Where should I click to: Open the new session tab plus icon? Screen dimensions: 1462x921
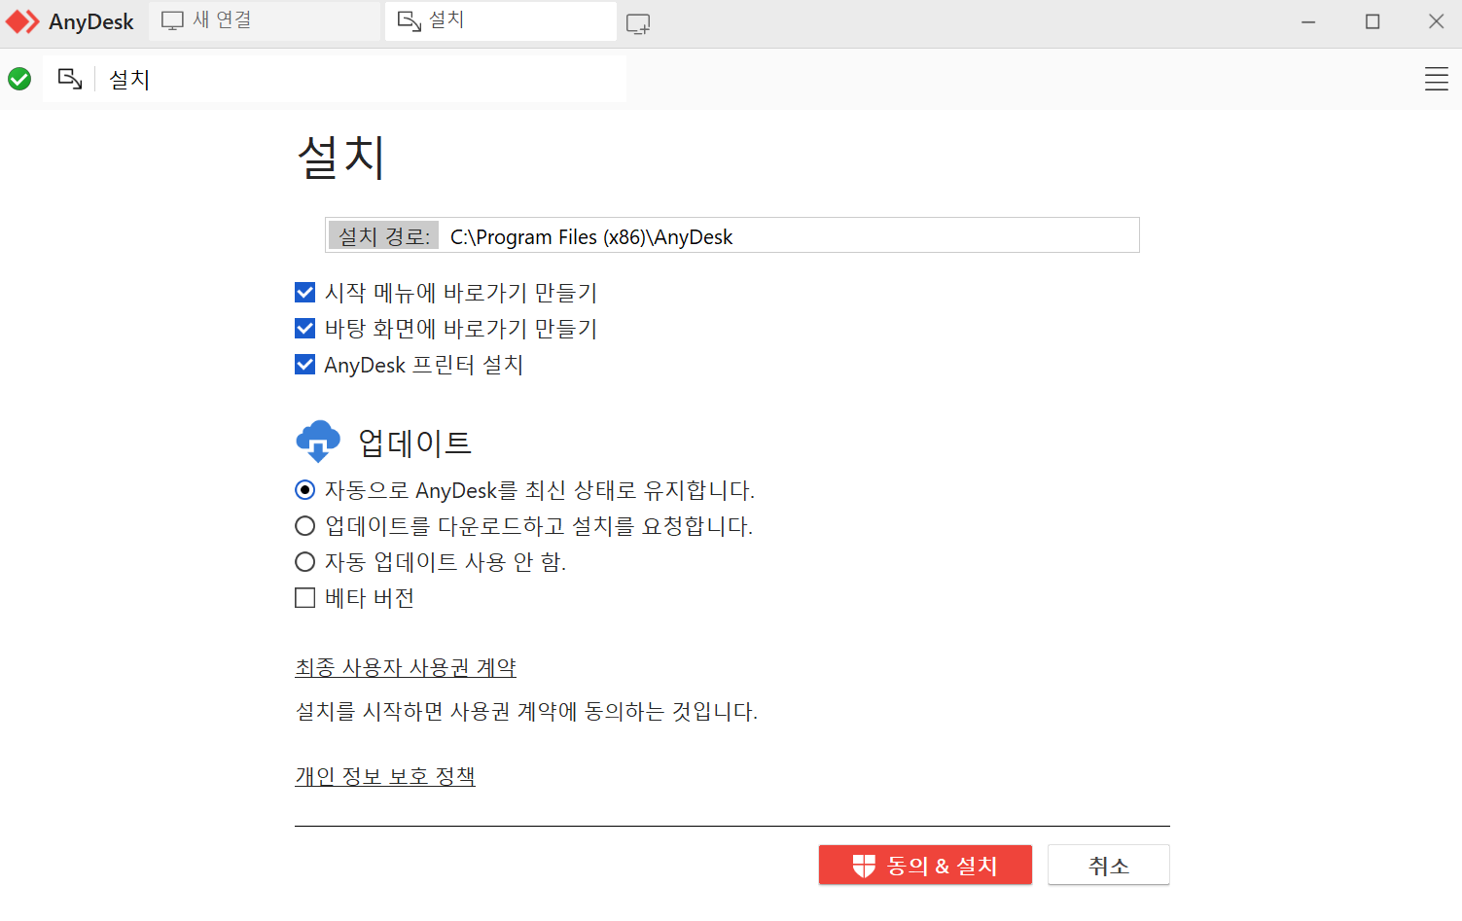coord(638,23)
